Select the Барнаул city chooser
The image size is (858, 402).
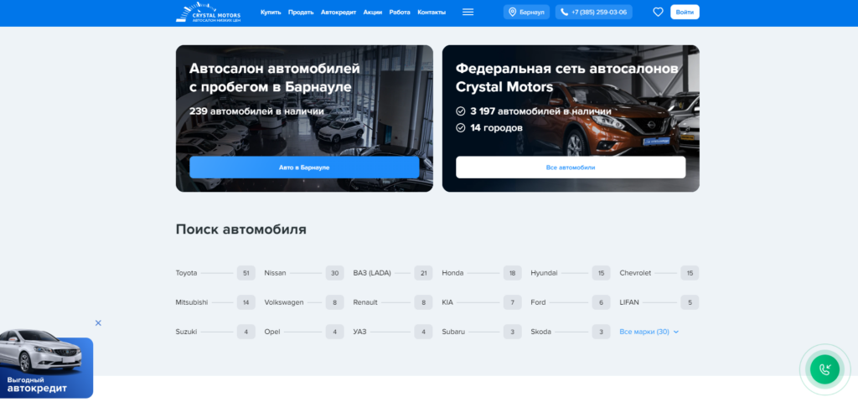526,12
